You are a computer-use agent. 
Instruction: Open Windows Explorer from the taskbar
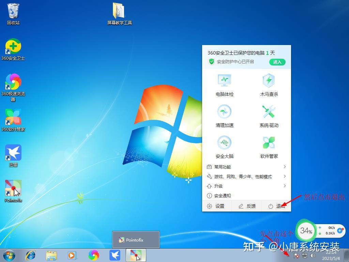(51, 255)
